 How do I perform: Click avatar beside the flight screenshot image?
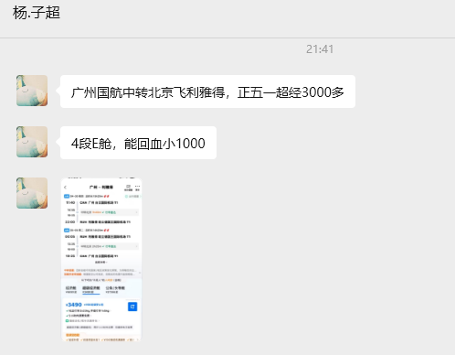click(32, 193)
